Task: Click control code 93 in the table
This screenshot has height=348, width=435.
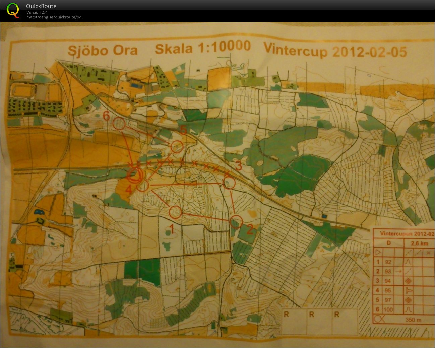Action: (388, 271)
